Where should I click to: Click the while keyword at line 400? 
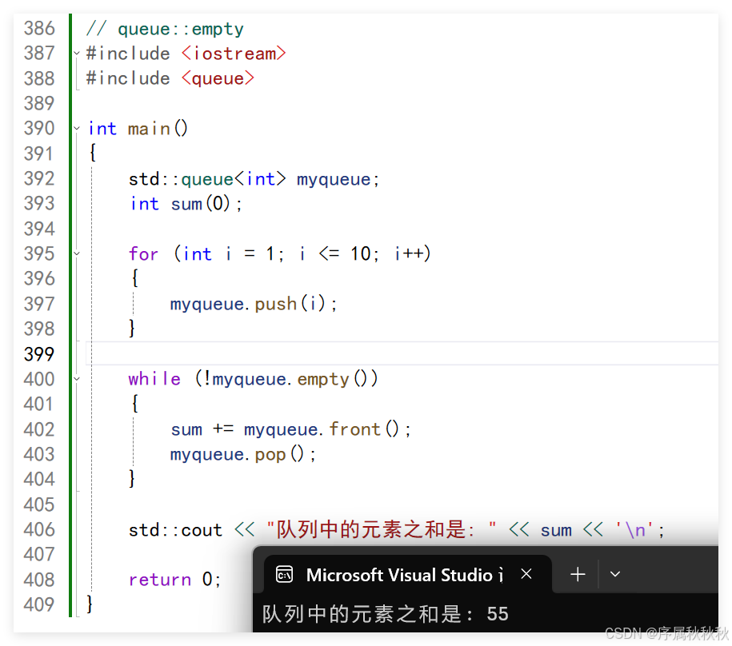point(154,379)
